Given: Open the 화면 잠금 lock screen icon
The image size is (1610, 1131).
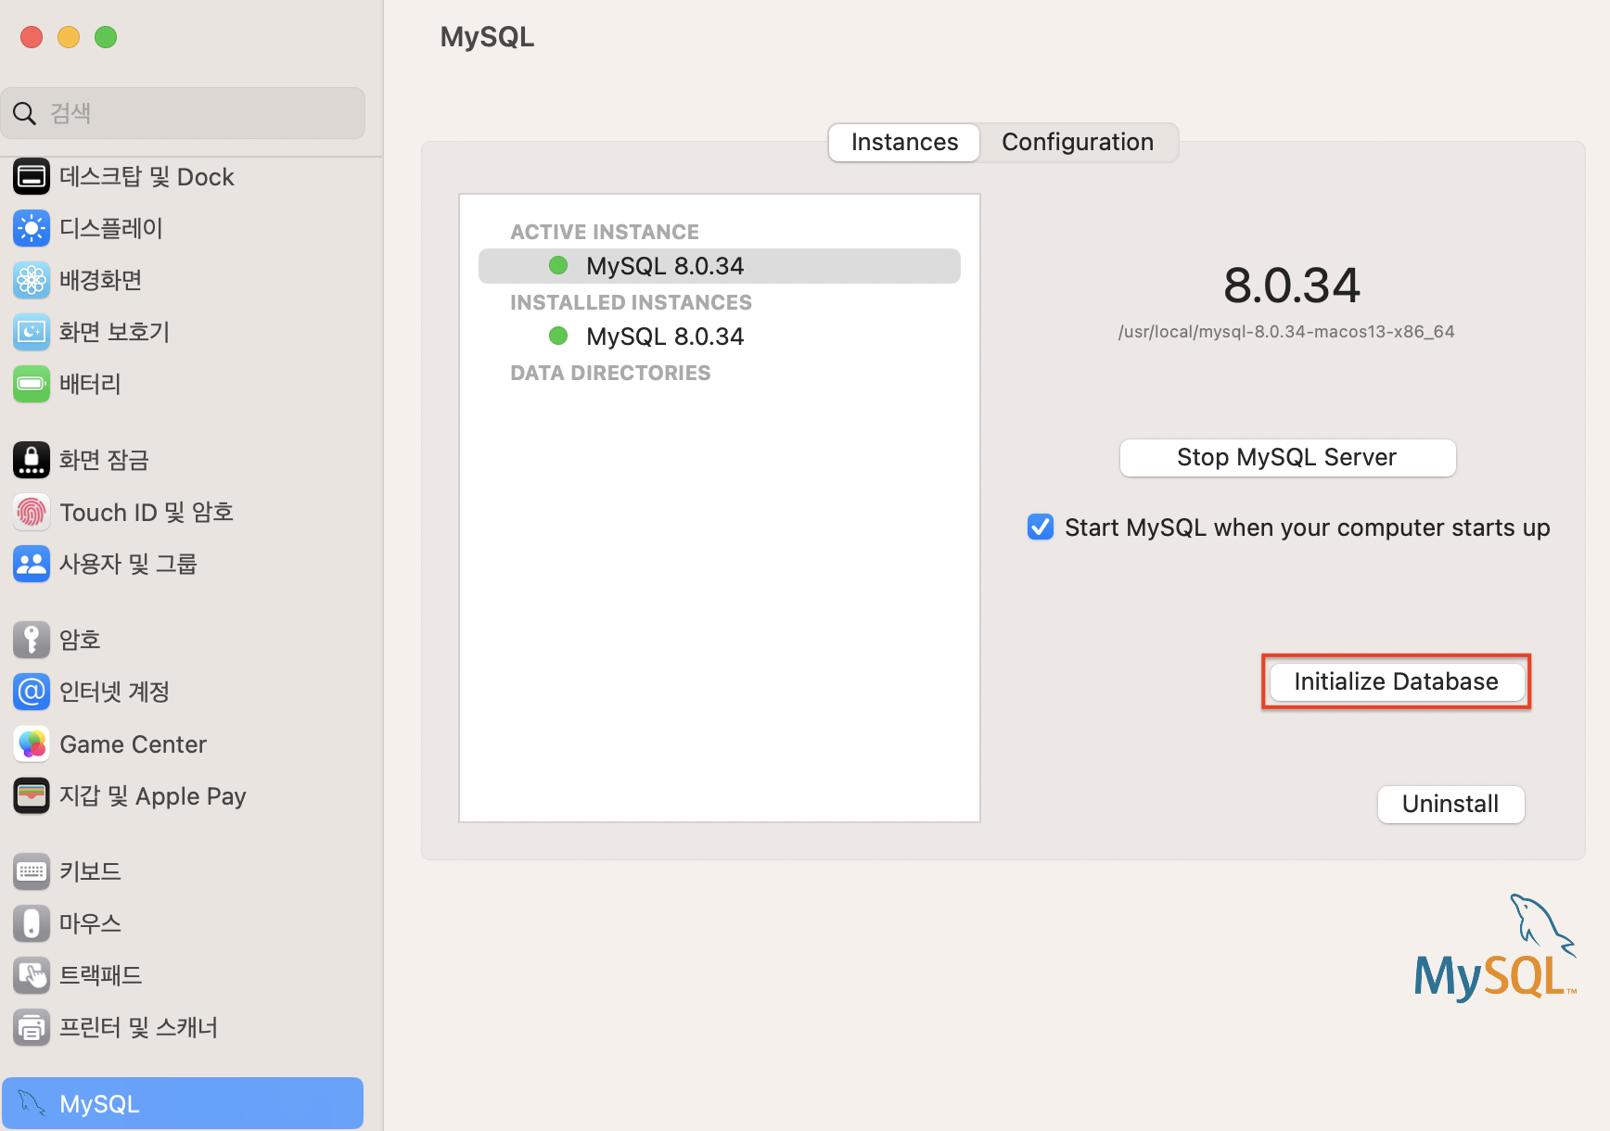Looking at the screenshot, I should (x=32, y=460).
